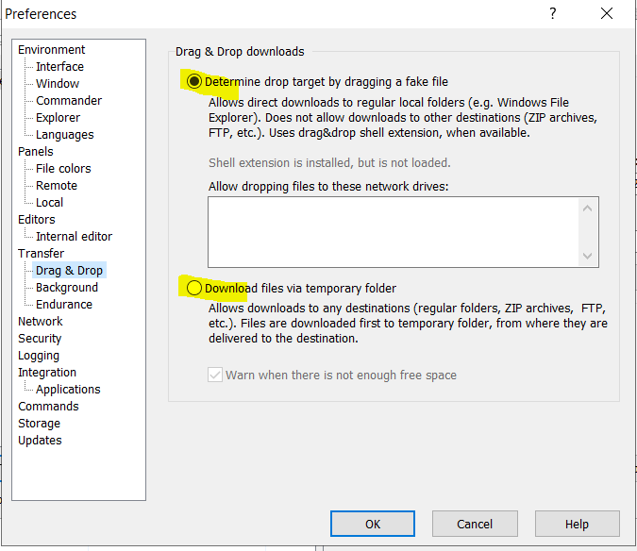Close the Preferences dialog
Image resolution: width=637 pixels, height=551 pixels.
[607, 14]
